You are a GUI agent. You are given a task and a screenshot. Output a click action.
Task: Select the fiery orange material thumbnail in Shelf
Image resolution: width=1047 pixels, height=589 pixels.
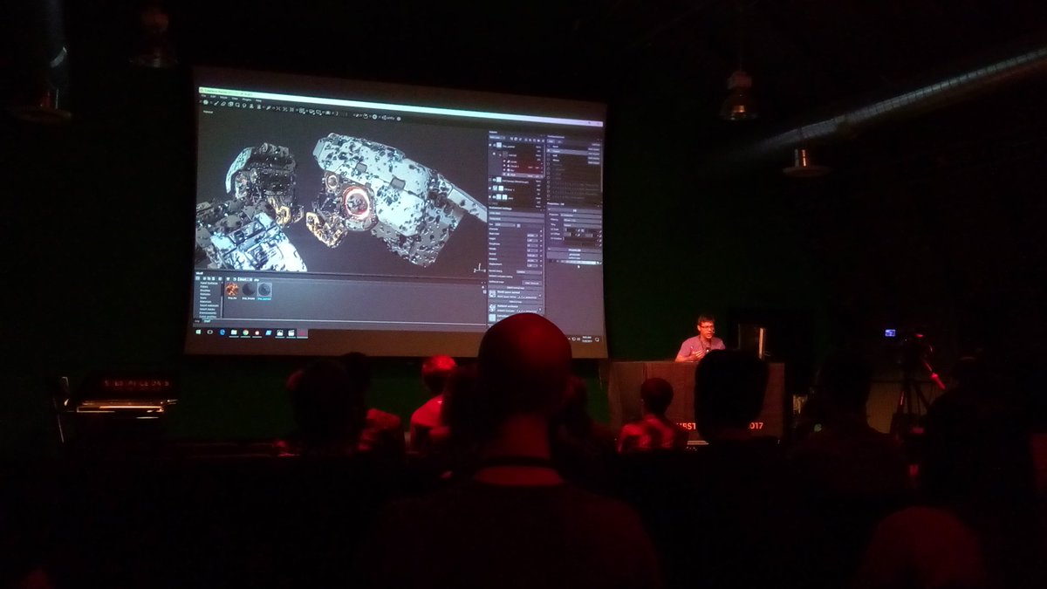tap(232, 290)
